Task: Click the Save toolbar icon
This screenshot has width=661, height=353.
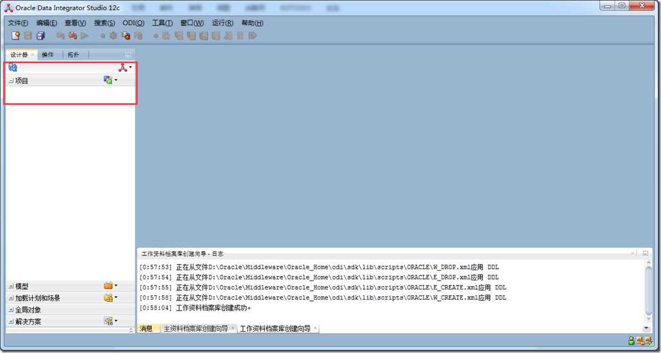Action: [x=28, y=36]
